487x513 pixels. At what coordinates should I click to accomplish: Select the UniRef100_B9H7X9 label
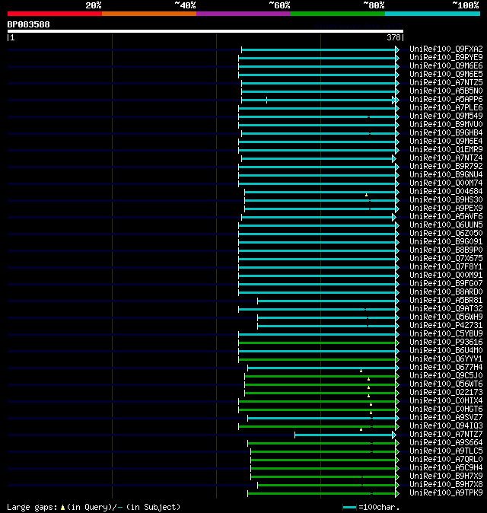click(446, 476)
